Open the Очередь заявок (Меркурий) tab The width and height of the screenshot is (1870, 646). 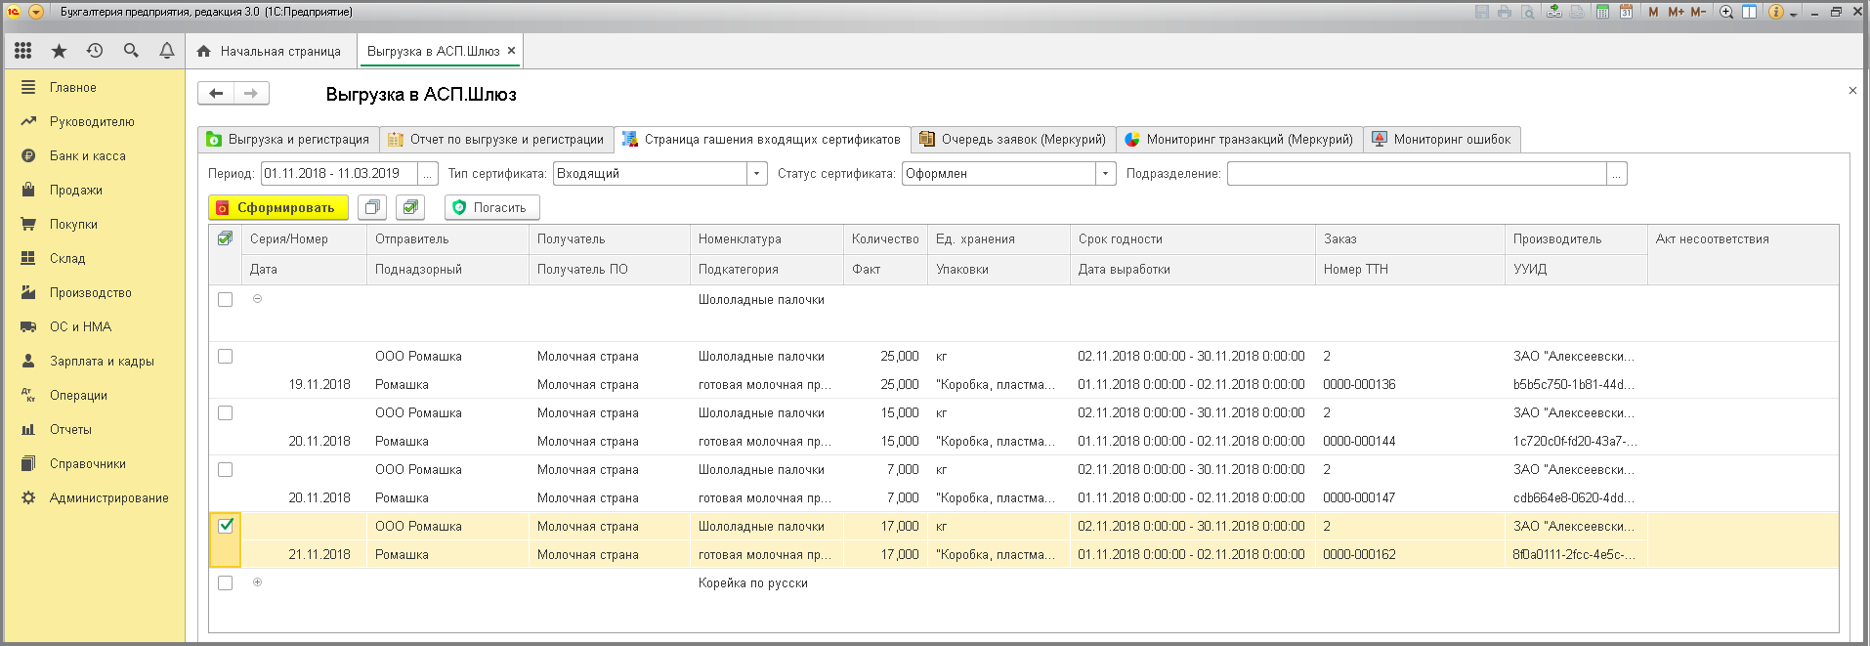(x=1013, y=140)
